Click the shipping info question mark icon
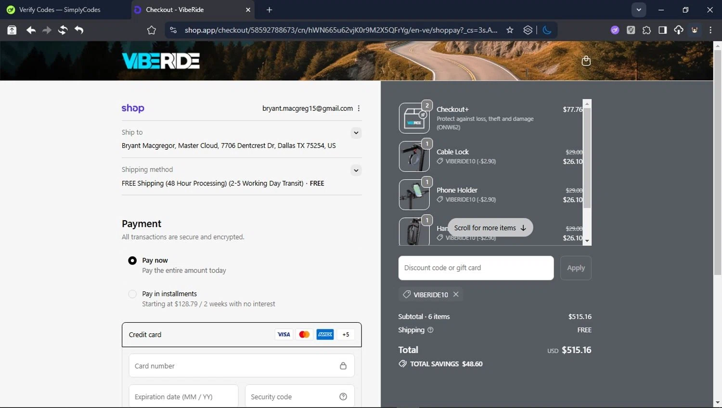 coord(430,330)
